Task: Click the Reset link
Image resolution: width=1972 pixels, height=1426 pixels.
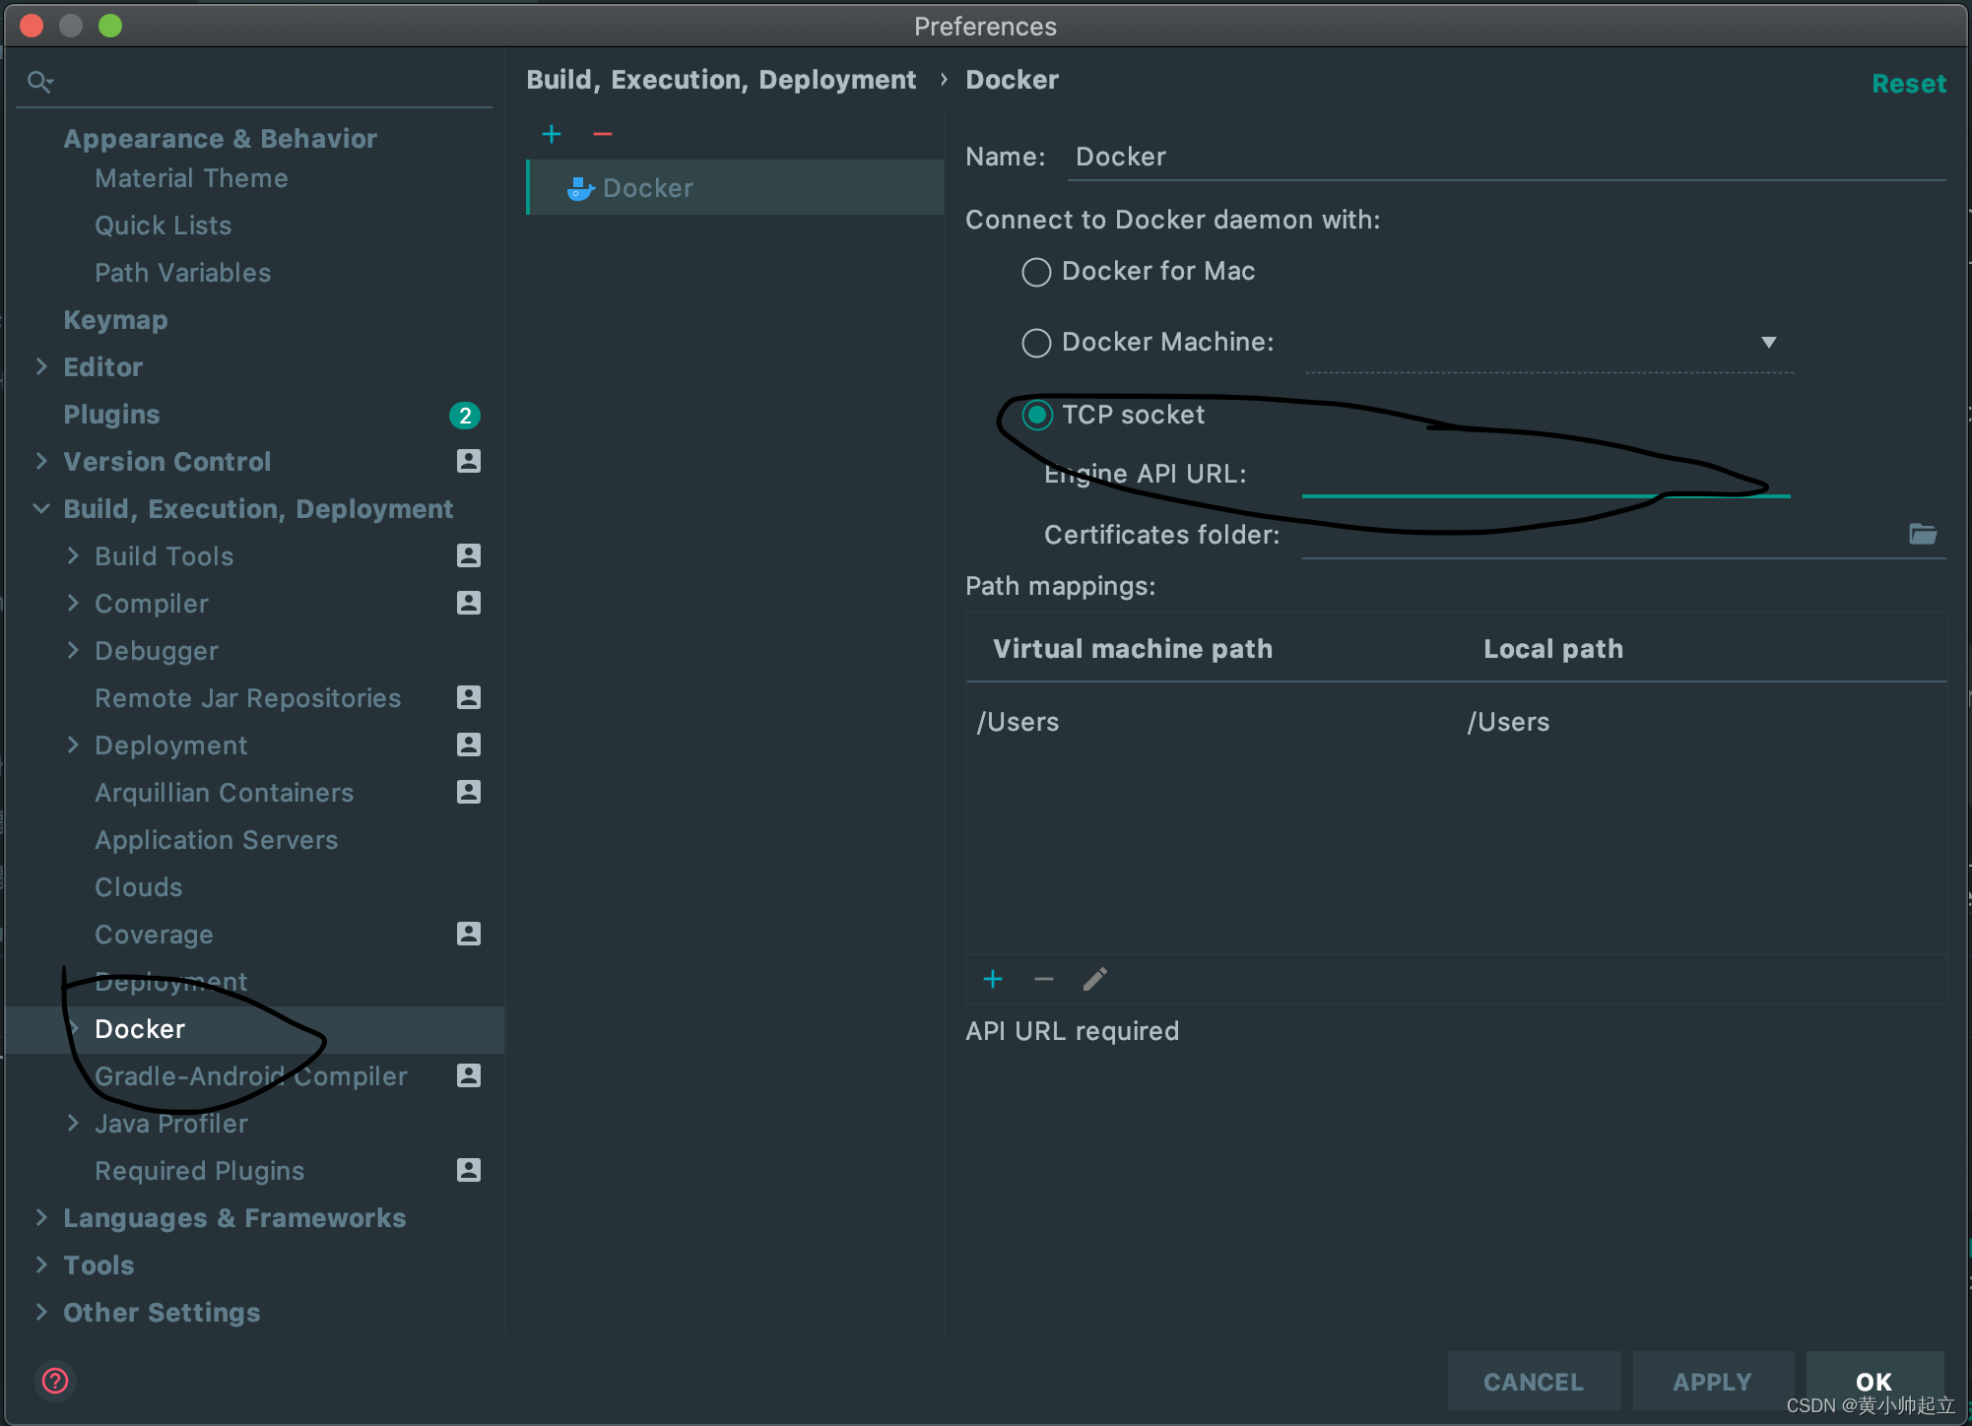Action: 1909,84
